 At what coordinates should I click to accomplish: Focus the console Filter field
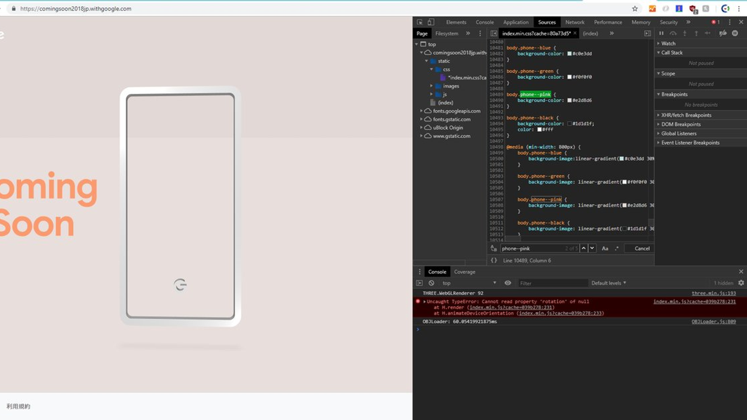[x=553, y=283]
